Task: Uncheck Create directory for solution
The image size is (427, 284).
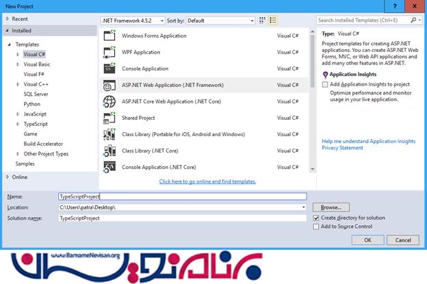Action: pos(316,218)
